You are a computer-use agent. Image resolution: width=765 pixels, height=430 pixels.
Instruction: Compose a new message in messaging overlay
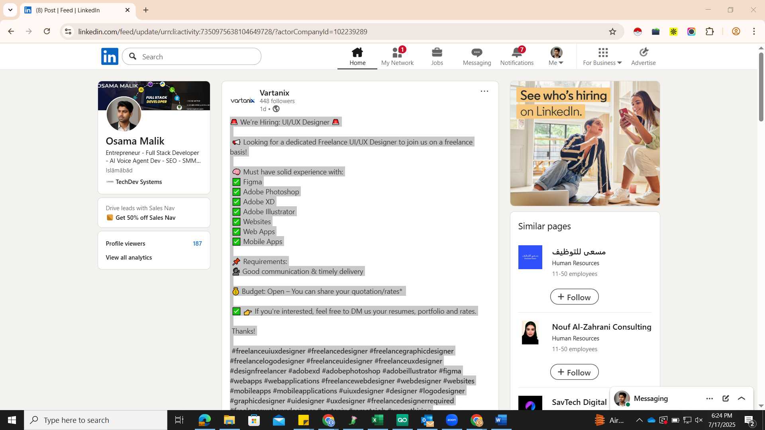point(726,399)
